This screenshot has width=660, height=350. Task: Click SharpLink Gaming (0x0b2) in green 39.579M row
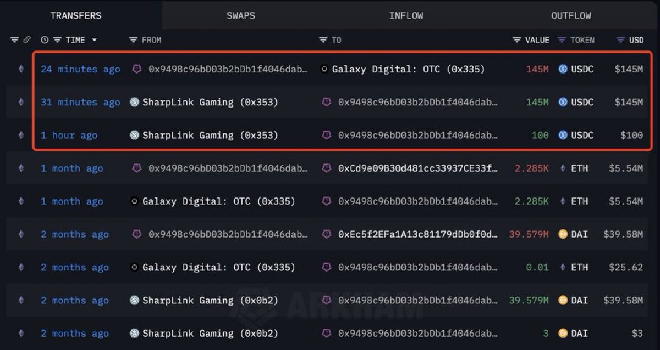210,300
